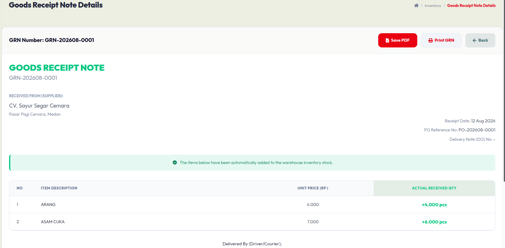The width and height of the screenshot is (505, 248).
Task: Go back using the Back button
Action: coord(480,40)
